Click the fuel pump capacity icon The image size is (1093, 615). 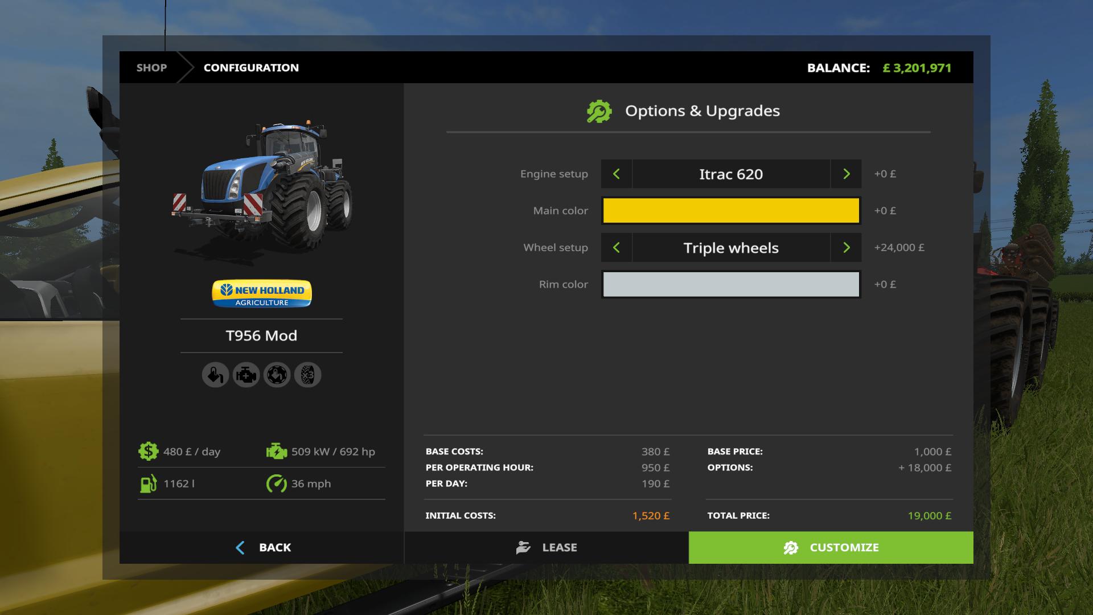(148, 483)
